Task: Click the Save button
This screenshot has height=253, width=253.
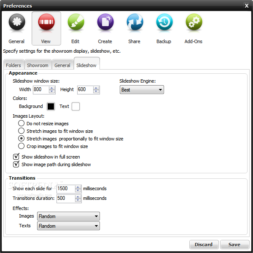Action: point(235,245)
